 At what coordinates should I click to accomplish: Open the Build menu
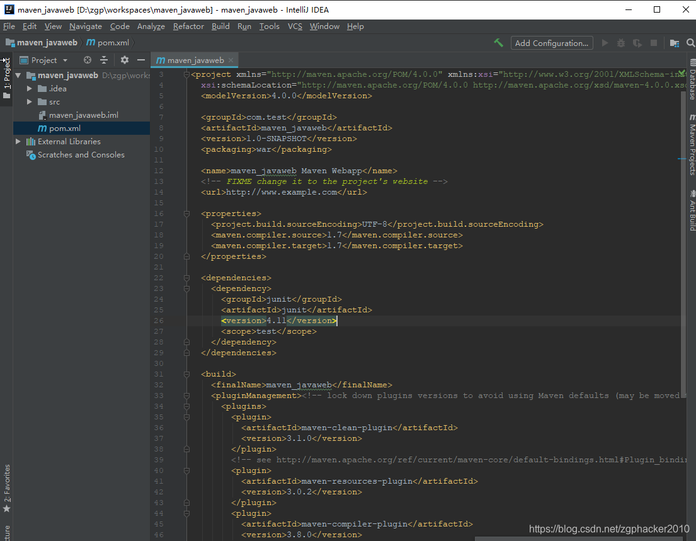pos(220,26)
